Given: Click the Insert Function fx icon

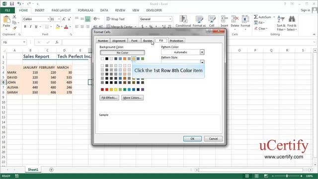Looking at the screenshot, I should coord(57,42).
